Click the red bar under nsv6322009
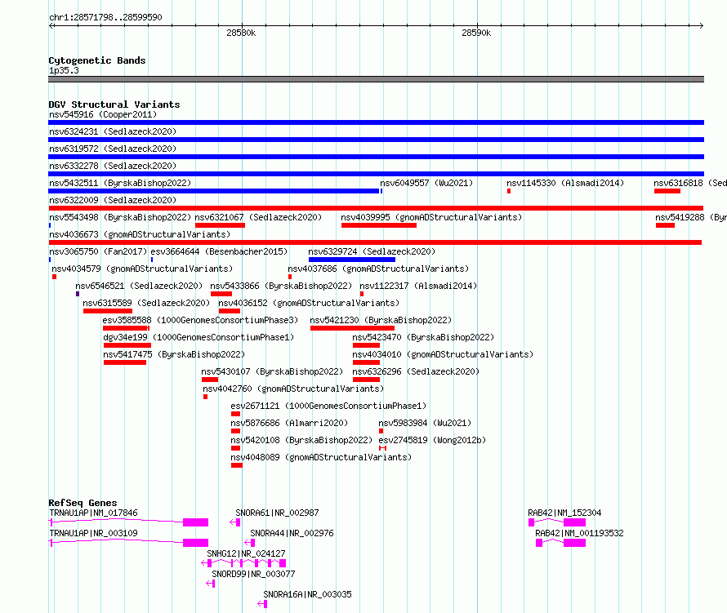This screenshot has width=727, height=613. (x=376, y=208)
